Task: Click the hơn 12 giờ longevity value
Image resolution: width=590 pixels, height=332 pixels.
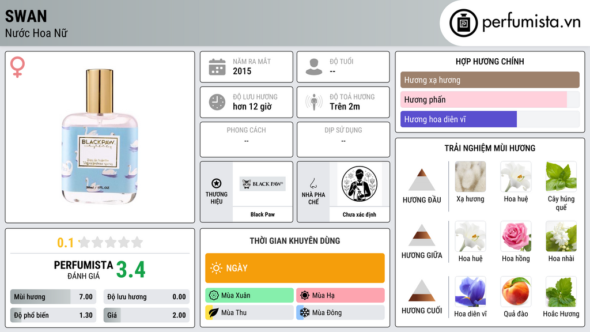Action: point(252,107)
